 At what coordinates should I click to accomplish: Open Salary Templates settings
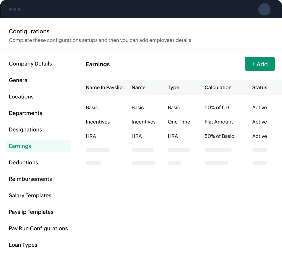point(30,195)
